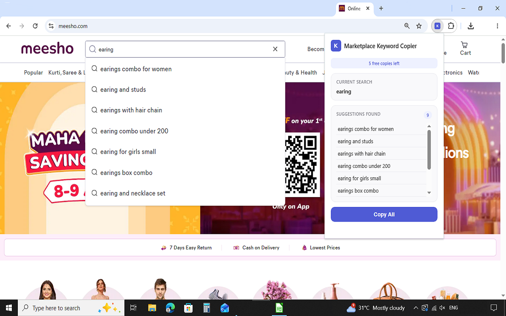Select 'earing combo under 200' search suggestion
The image size is (506, 316).
185,131
